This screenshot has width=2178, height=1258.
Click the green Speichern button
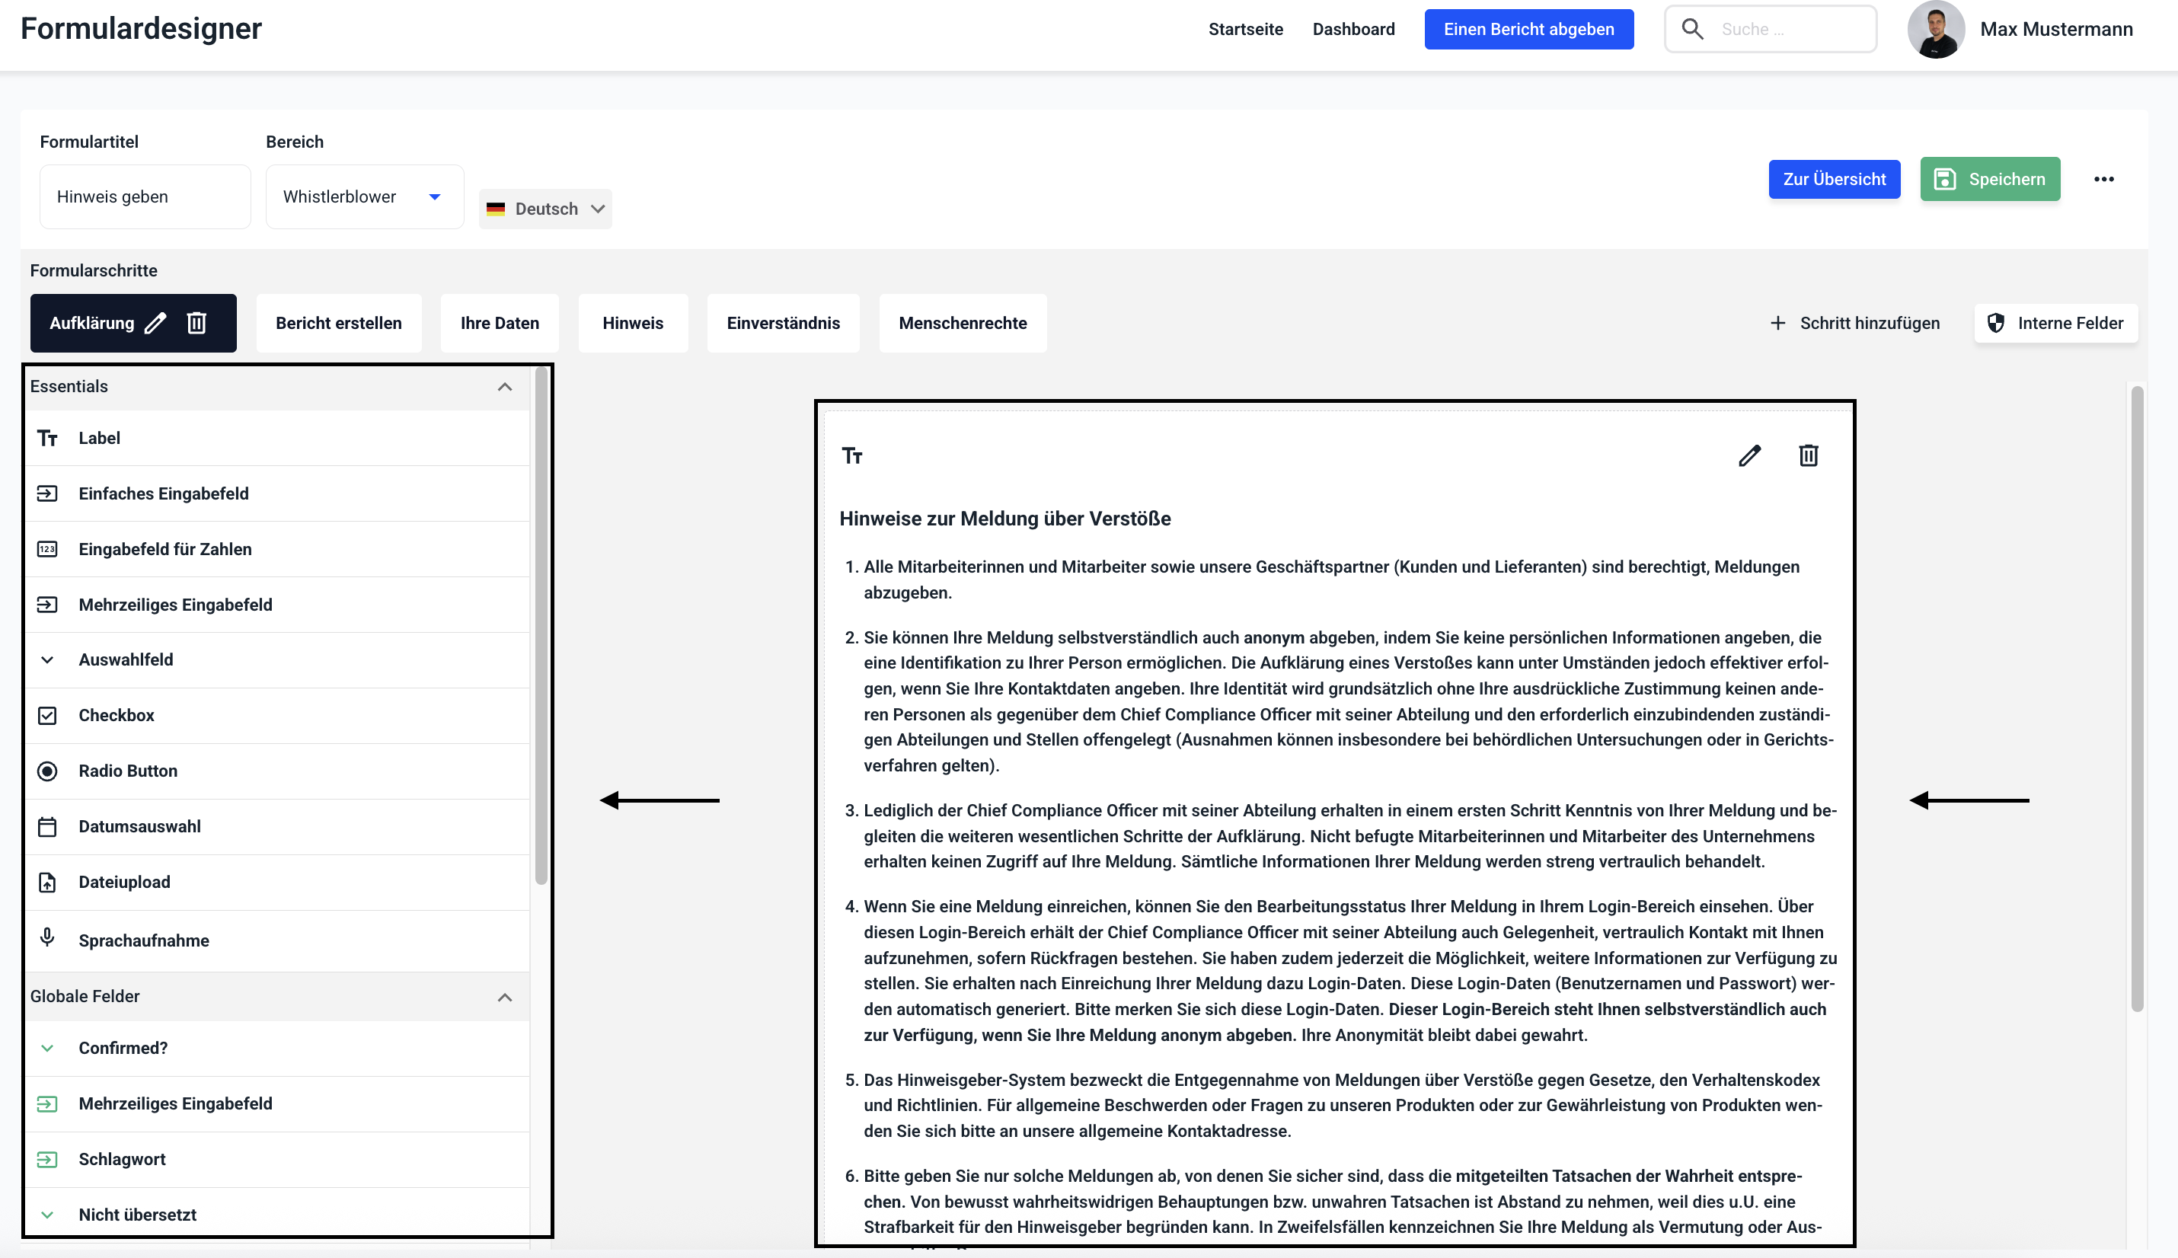1990,179
